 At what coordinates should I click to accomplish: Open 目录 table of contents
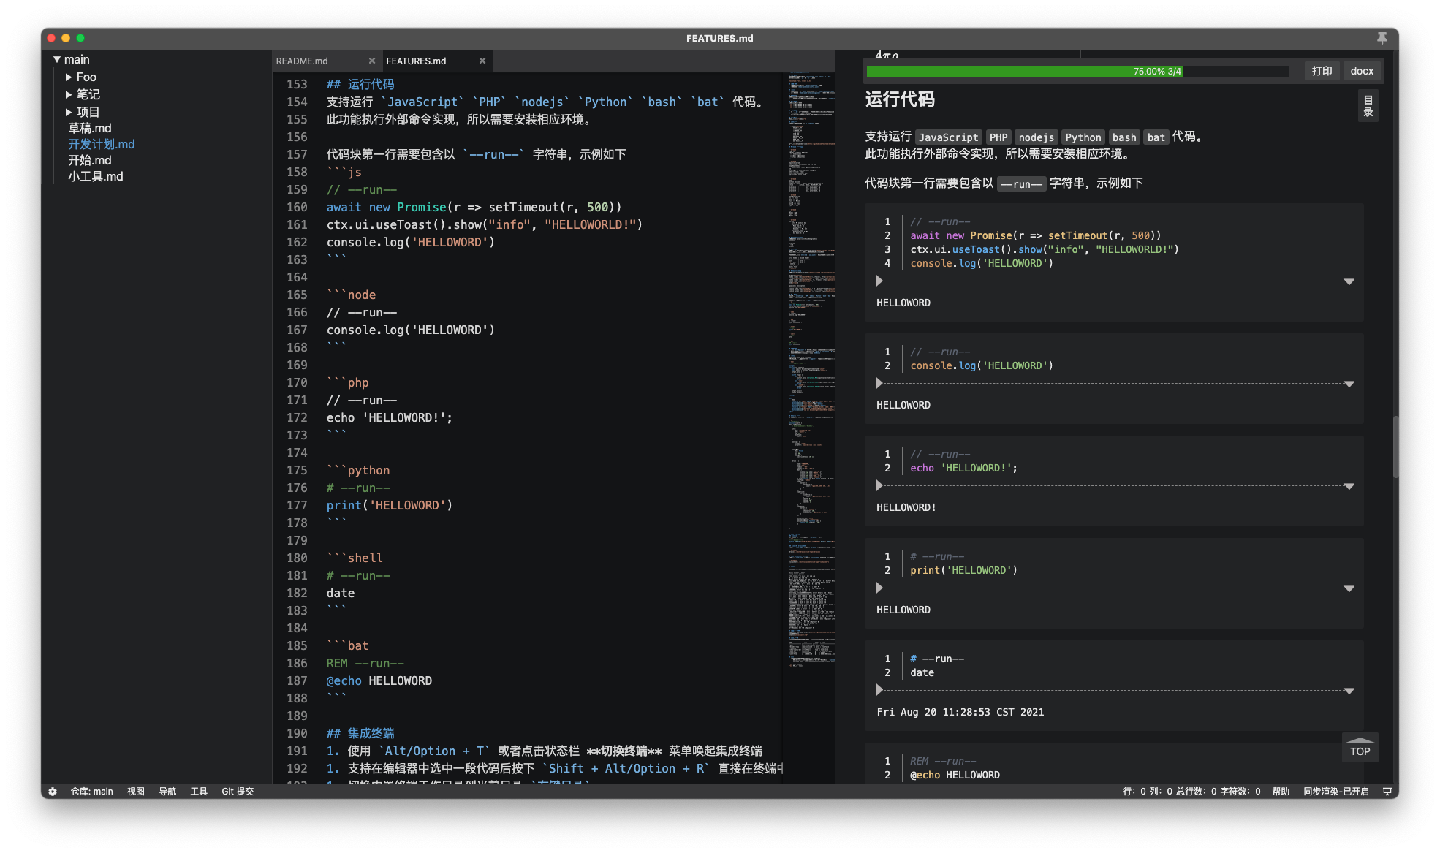(1368, 106)
